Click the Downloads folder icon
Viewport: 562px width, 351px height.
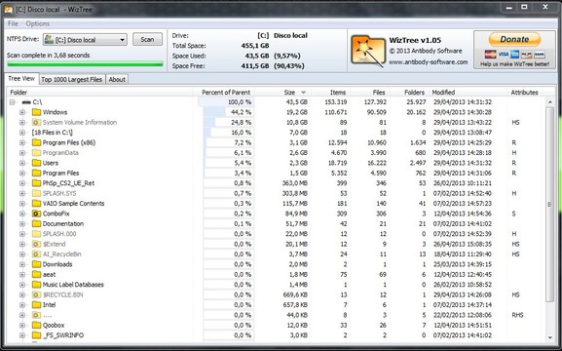point(36,264)
